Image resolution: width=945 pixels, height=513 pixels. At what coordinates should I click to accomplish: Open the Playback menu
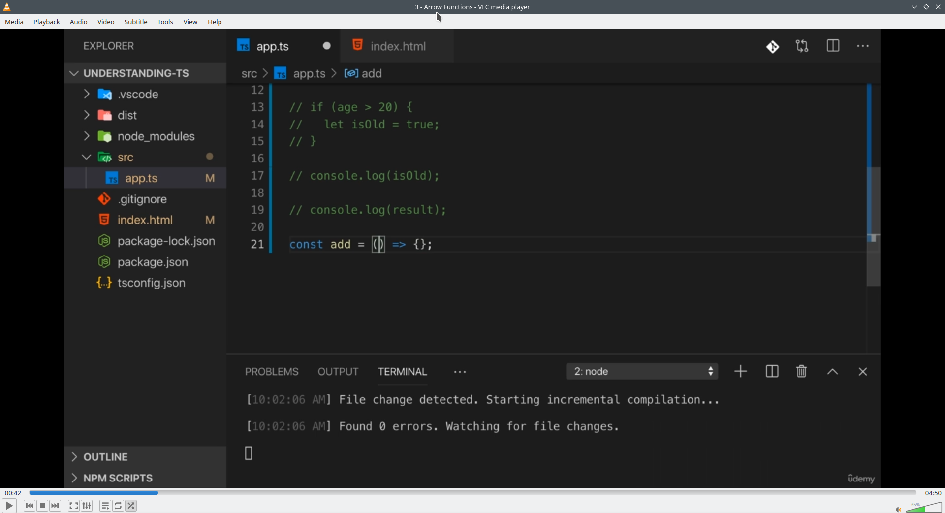[x=47, y=22]
